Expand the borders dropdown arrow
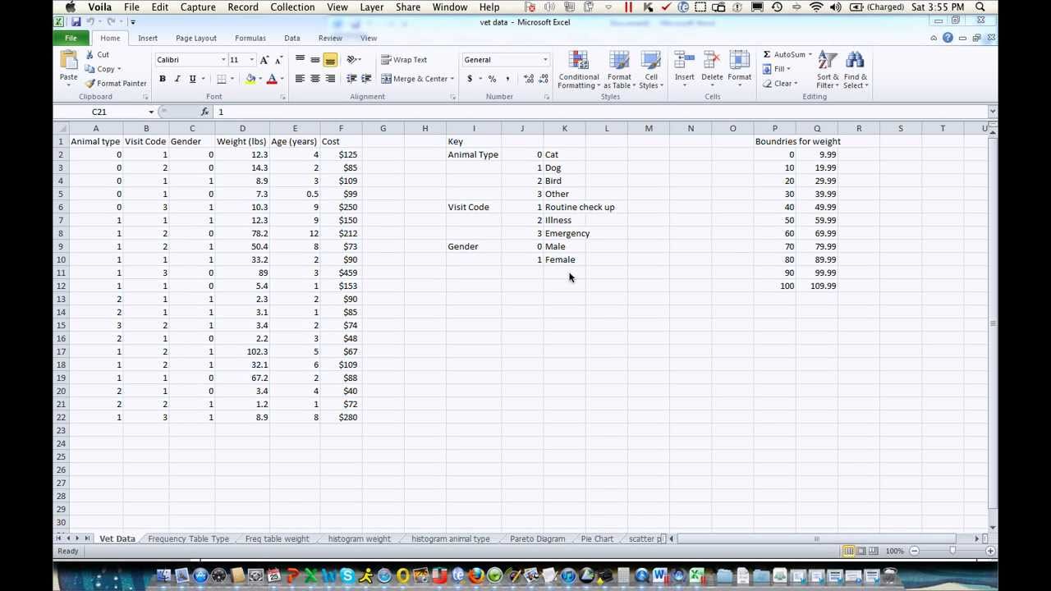1051x591 pixels. [232, 80]
